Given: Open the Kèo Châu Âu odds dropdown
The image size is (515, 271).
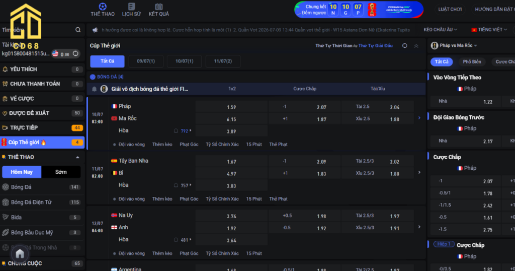Looking at the screenshot, I should pos(440,30).
